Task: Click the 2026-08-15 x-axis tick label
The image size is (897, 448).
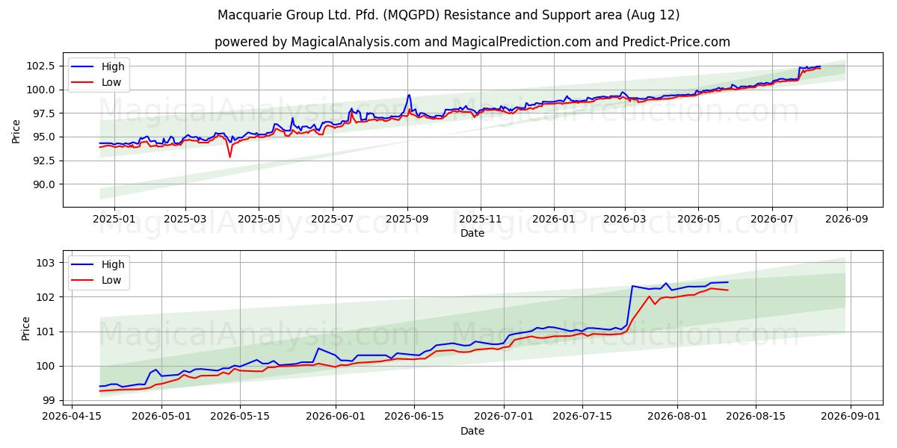Action: click(x=755, y=417)
